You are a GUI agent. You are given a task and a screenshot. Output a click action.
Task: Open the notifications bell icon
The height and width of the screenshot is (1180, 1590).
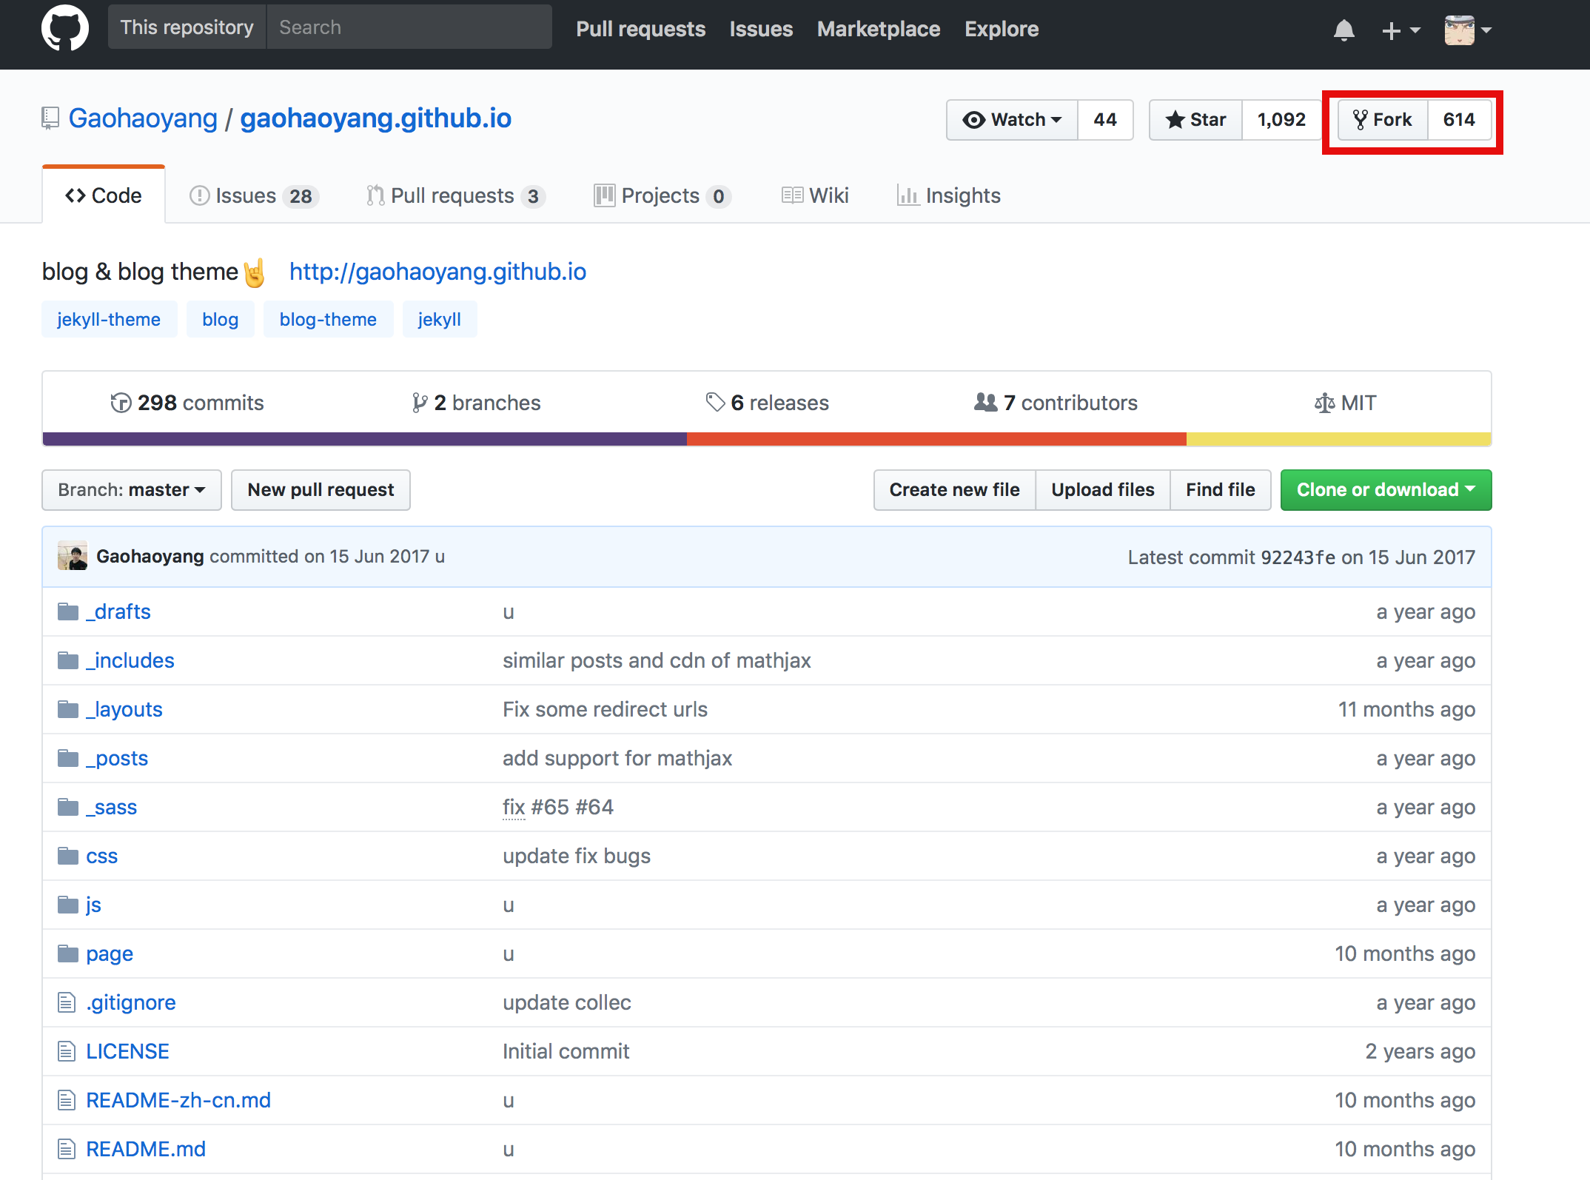pos(1344,30)
